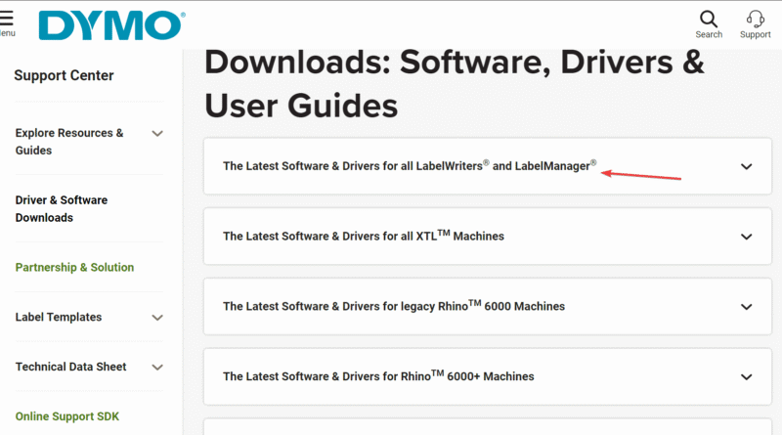Click the Rhino 6000+ Machines drivers title

coord(378,376)
